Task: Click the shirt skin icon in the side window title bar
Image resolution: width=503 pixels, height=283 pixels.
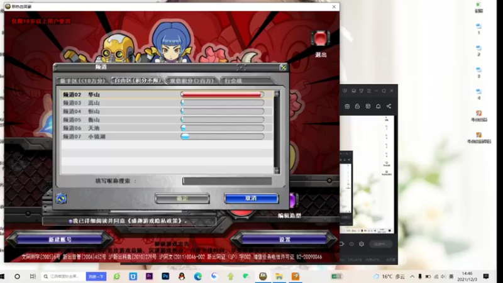Action: (x=361, y=91)
